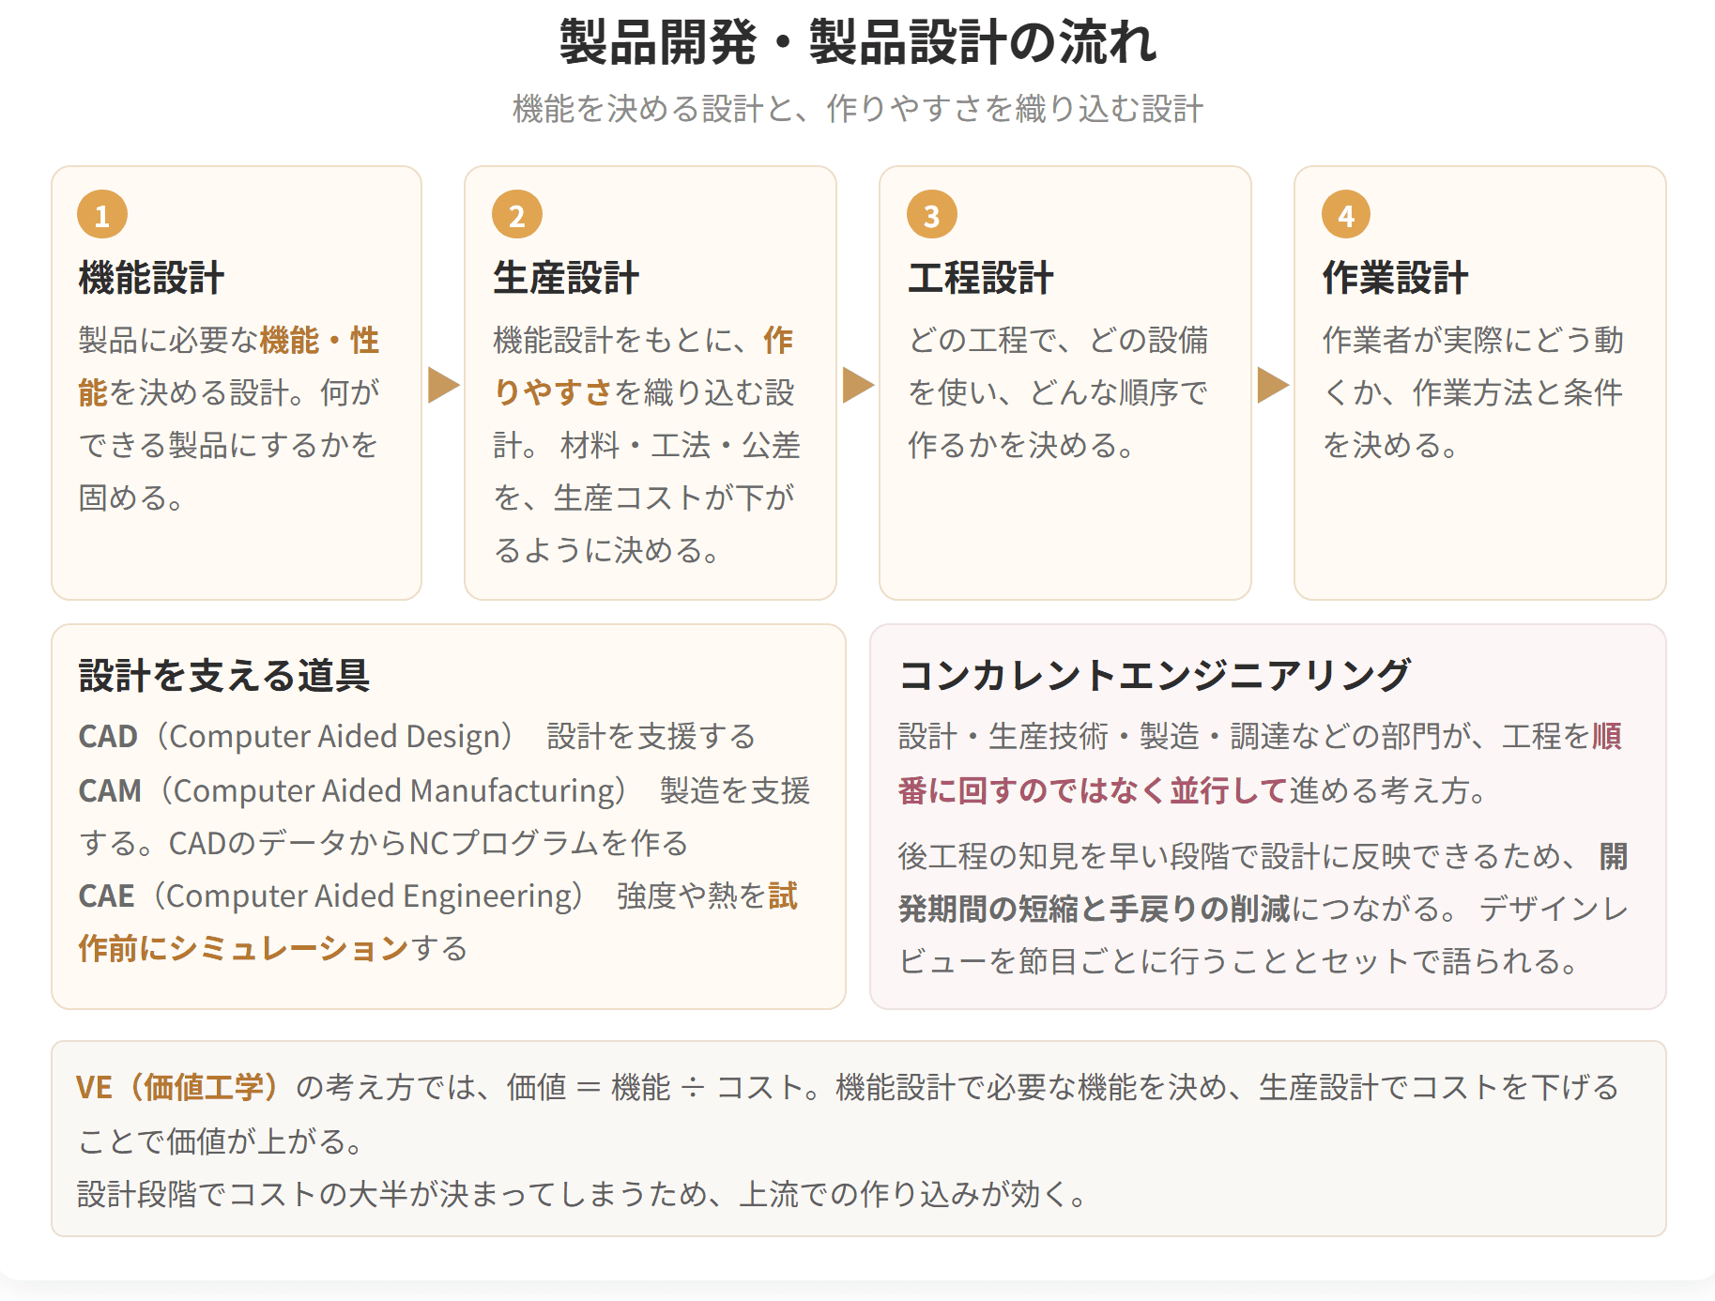Click the コンカレントエンジニアリング heading
Image resolution: width=1715 pixels, height=1301 pixels.
click(x=1155, y=675)
